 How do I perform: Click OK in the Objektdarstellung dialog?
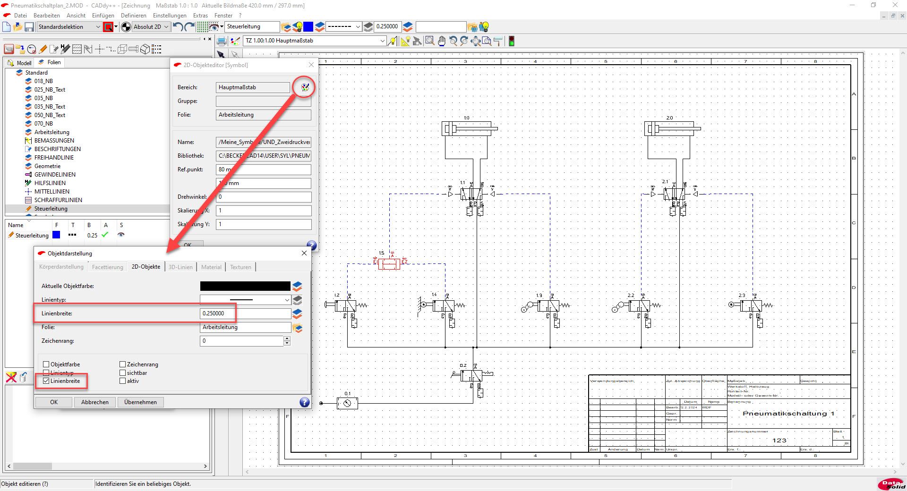pos(54,402)
